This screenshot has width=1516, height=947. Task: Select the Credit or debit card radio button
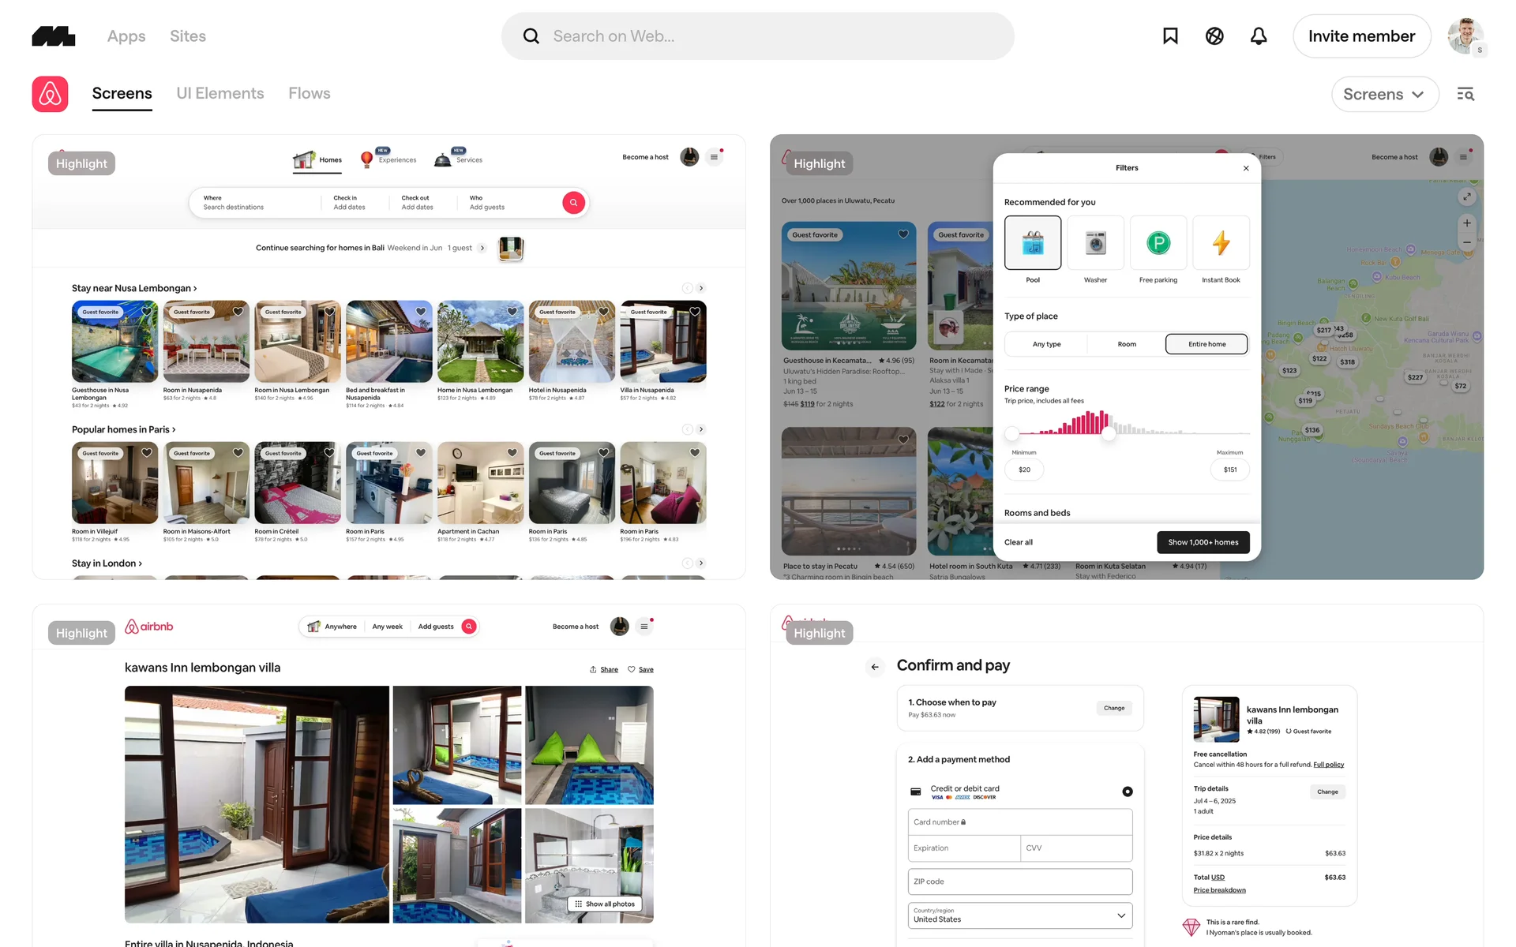[1128, 792]
